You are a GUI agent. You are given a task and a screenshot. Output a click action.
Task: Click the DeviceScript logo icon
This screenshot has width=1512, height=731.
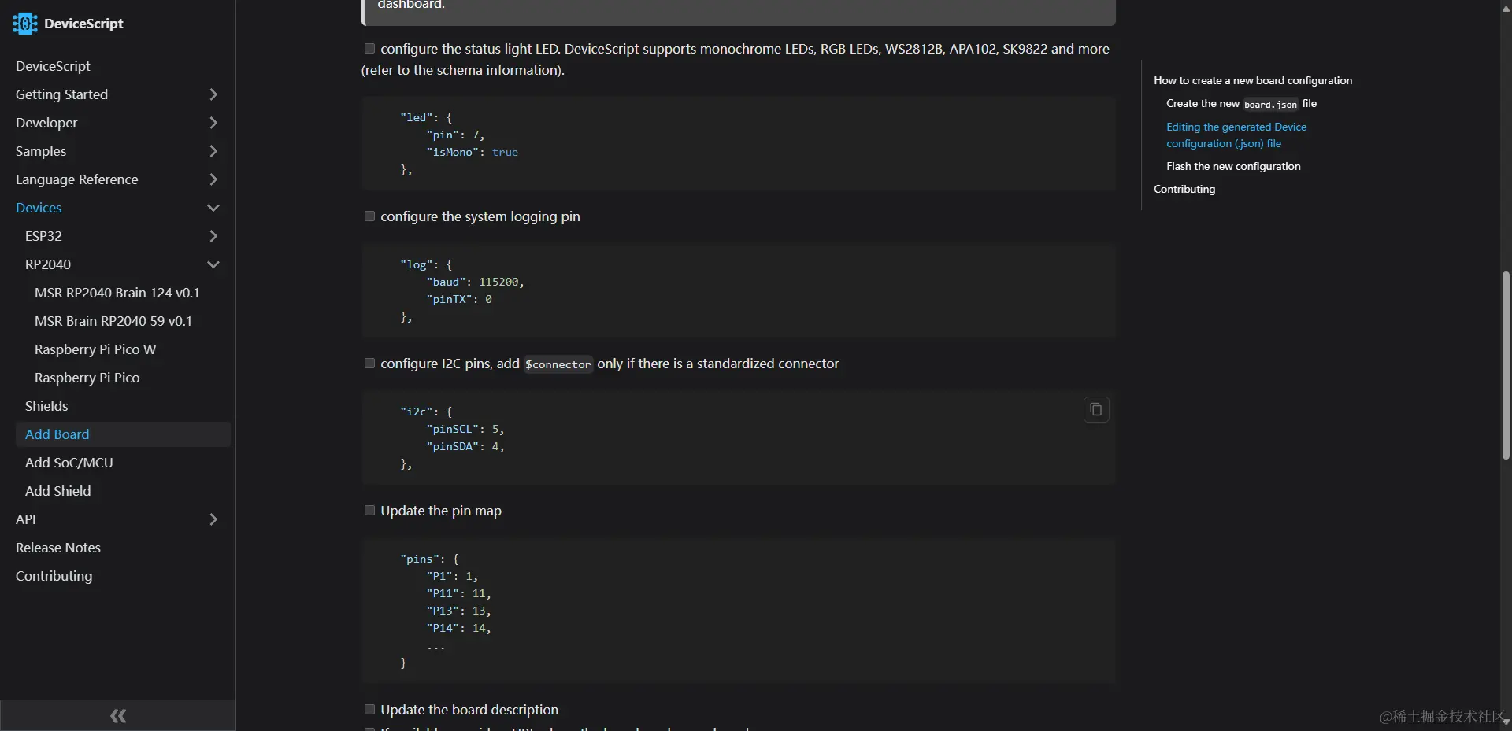(25, 24)
